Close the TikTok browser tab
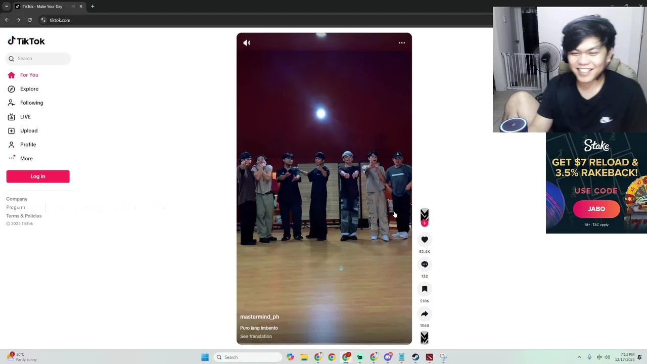Screen dimensions: 647x364 click(81, 7)
